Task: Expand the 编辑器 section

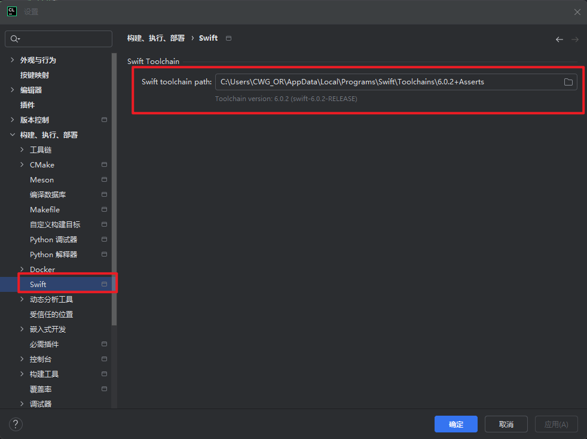Action: pyautogui.click(x=13, y=90)
